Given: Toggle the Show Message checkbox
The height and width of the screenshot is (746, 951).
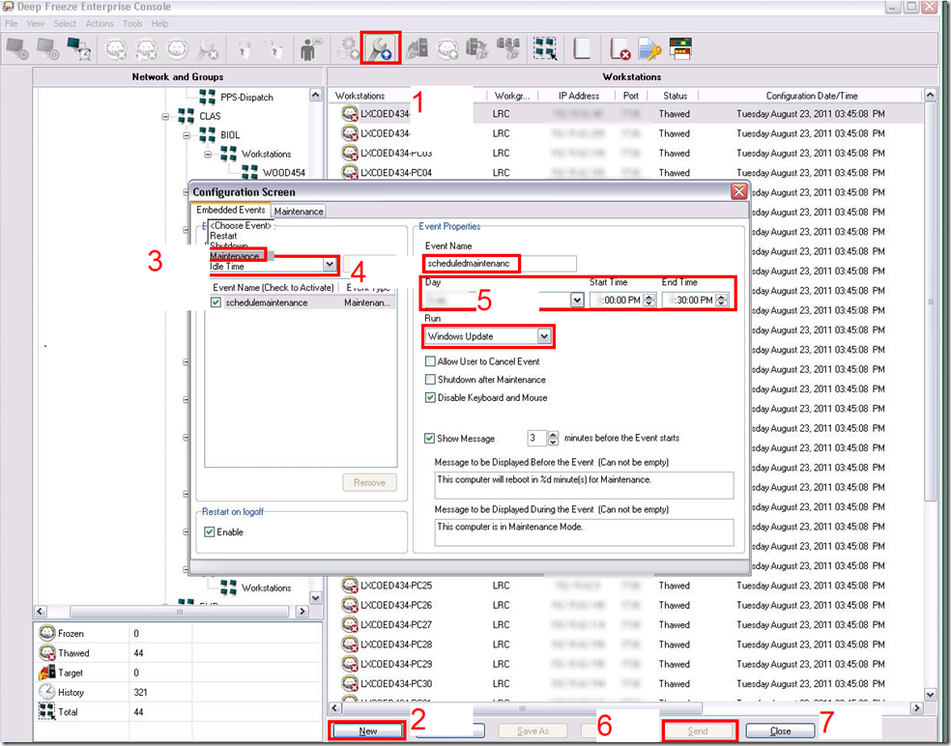Looking at the screenshot, I should (x=429, y=438).
